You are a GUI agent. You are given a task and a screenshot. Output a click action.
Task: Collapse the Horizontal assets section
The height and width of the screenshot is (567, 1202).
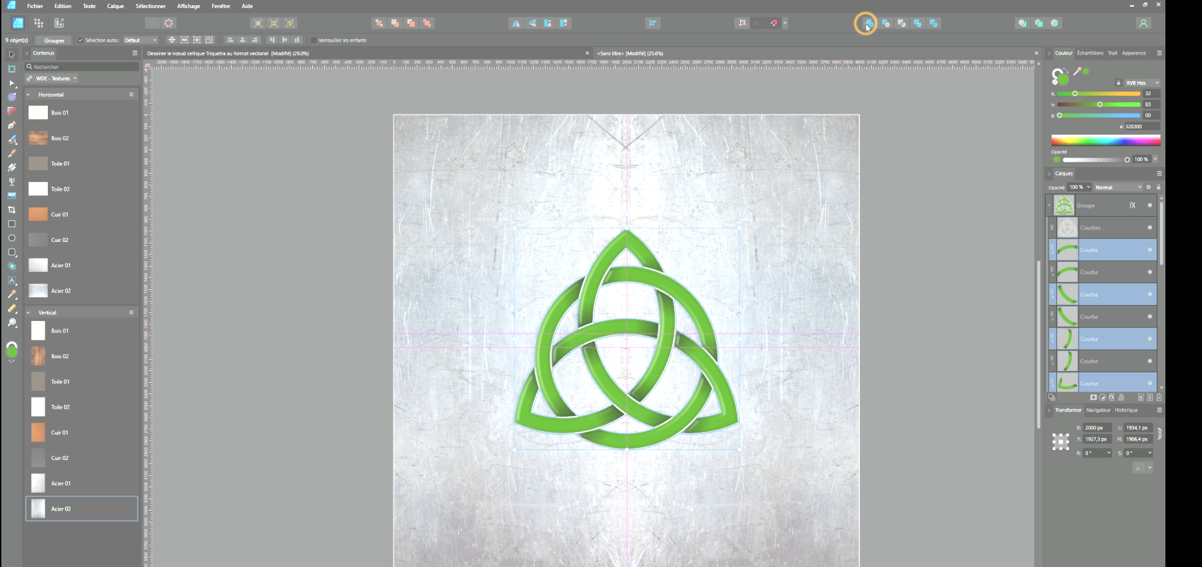coord(29,95)
